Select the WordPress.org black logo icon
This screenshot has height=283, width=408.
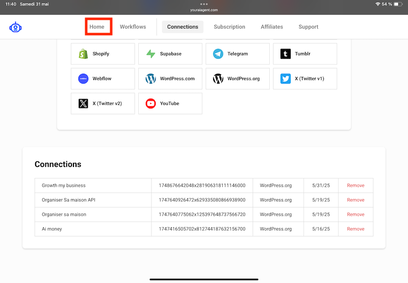(x=218, y=79)
